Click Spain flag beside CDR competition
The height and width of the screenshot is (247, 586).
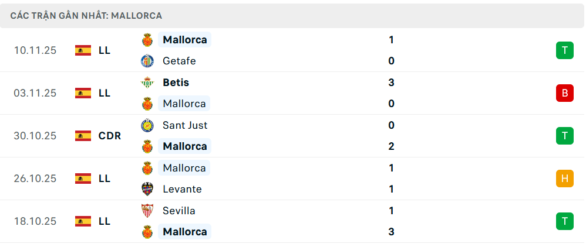pyautogui.click(x=83, y=136)
